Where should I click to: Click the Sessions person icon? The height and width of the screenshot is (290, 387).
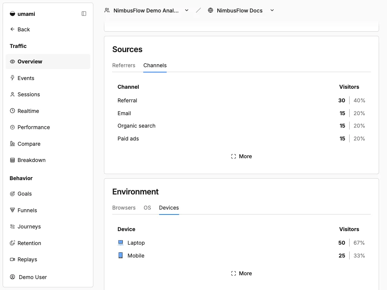(x=12, y=94)
